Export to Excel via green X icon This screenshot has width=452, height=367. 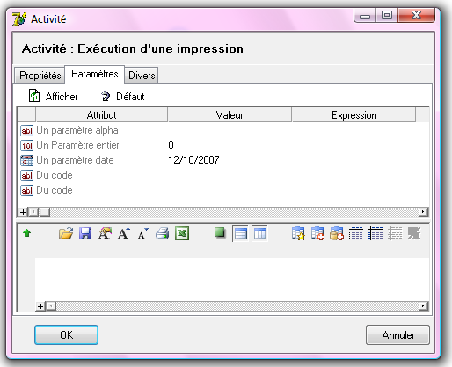pyautogui.click(x=182, y=233)
